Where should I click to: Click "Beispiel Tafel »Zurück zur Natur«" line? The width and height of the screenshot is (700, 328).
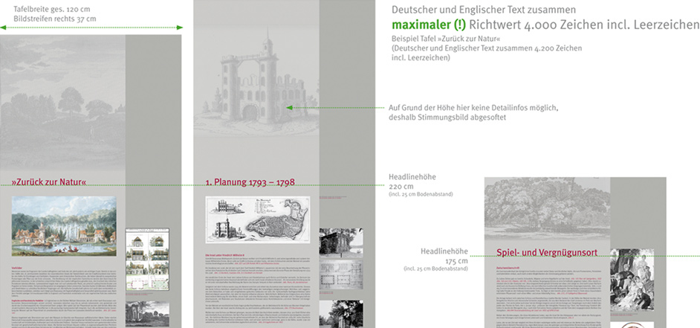(x=446, y=39)
